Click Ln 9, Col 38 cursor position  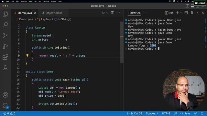point(135,113)
